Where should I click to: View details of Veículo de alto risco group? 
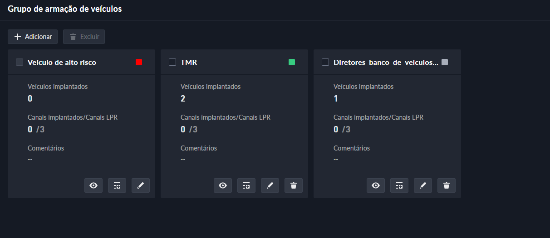pos(93,185)
